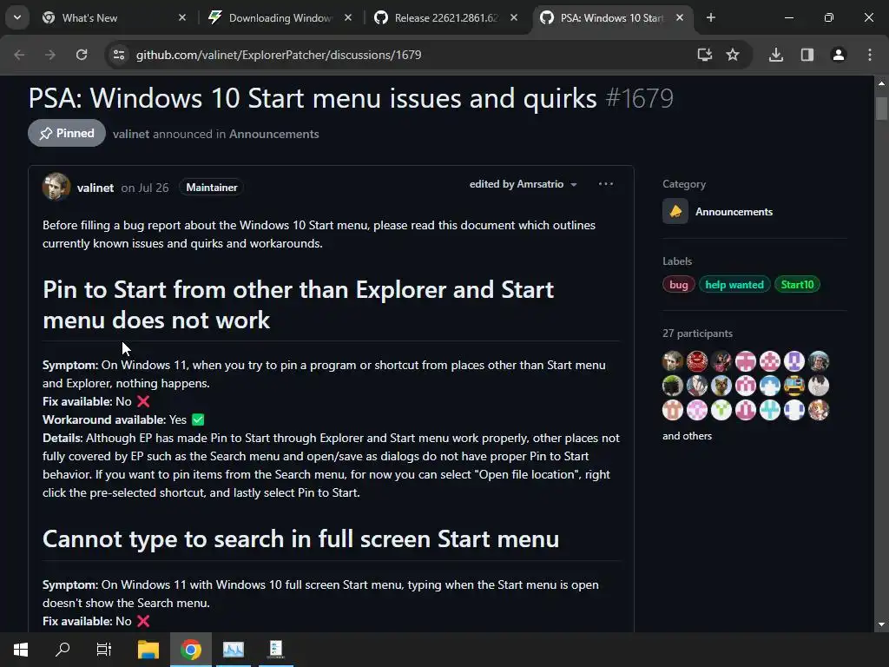The width and height of the screenshot is (889, 667).
Task: Click the scrollbar up arrow
Action: click(x=881, y=83)
